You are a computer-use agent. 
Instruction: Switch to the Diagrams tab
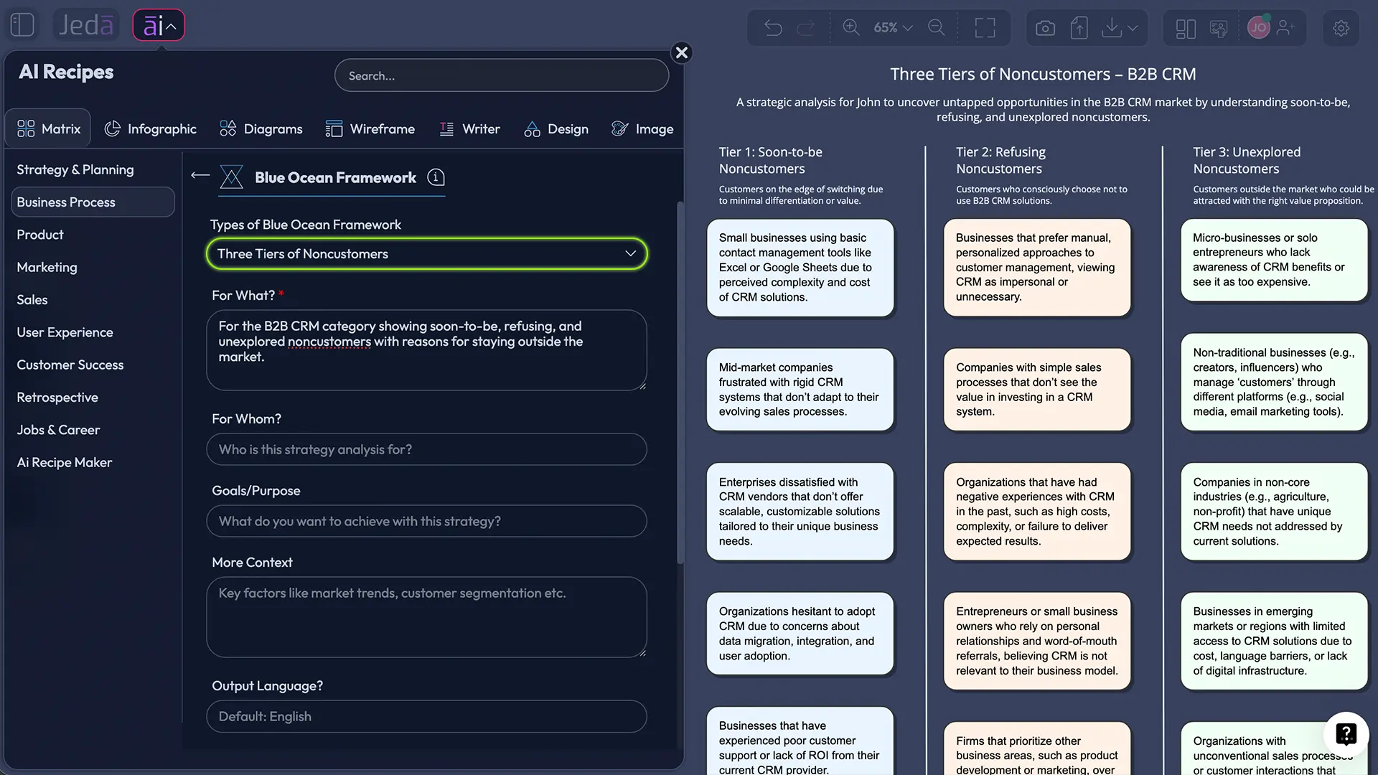click(x=261, y=128)
